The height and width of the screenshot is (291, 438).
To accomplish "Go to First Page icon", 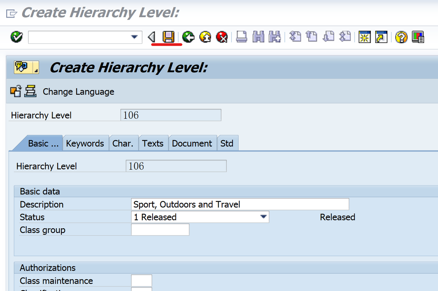I will [295, 37].
